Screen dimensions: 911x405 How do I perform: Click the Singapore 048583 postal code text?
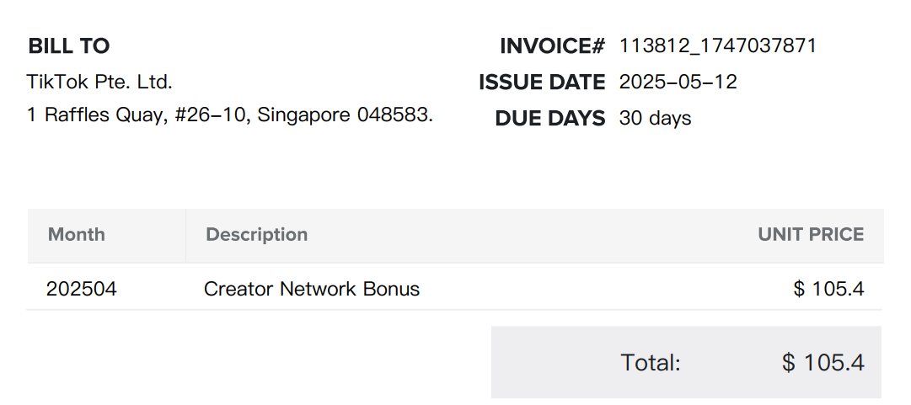pos(346,115)
